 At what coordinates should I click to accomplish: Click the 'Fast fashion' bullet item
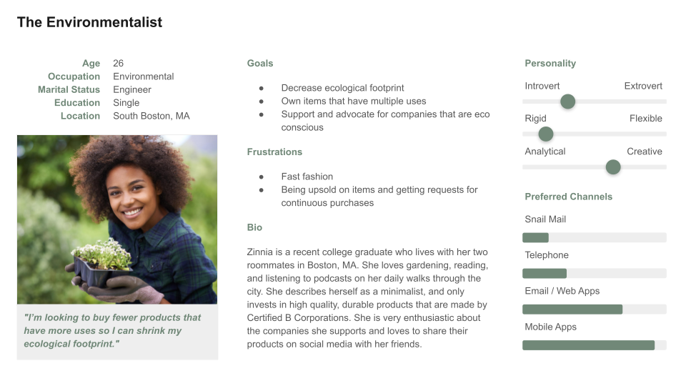click(307, 177)
